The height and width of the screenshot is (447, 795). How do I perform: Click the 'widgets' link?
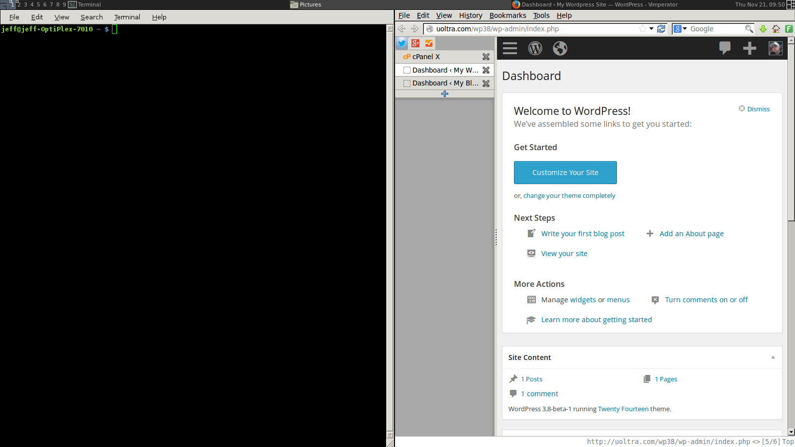[583, 300]
